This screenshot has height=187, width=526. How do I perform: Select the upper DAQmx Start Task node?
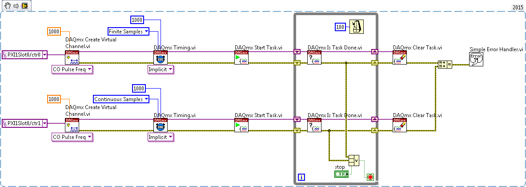click(x=241, y=57)
